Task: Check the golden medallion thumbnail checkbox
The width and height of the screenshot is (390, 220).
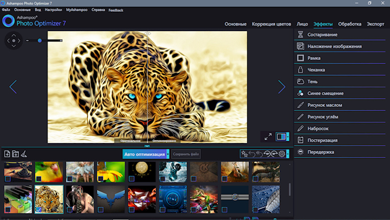Action: click(x=132, y=178)
